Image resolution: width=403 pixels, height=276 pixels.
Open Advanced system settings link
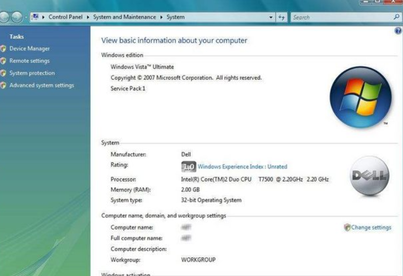pyautogui.click(x=42, y=85)
